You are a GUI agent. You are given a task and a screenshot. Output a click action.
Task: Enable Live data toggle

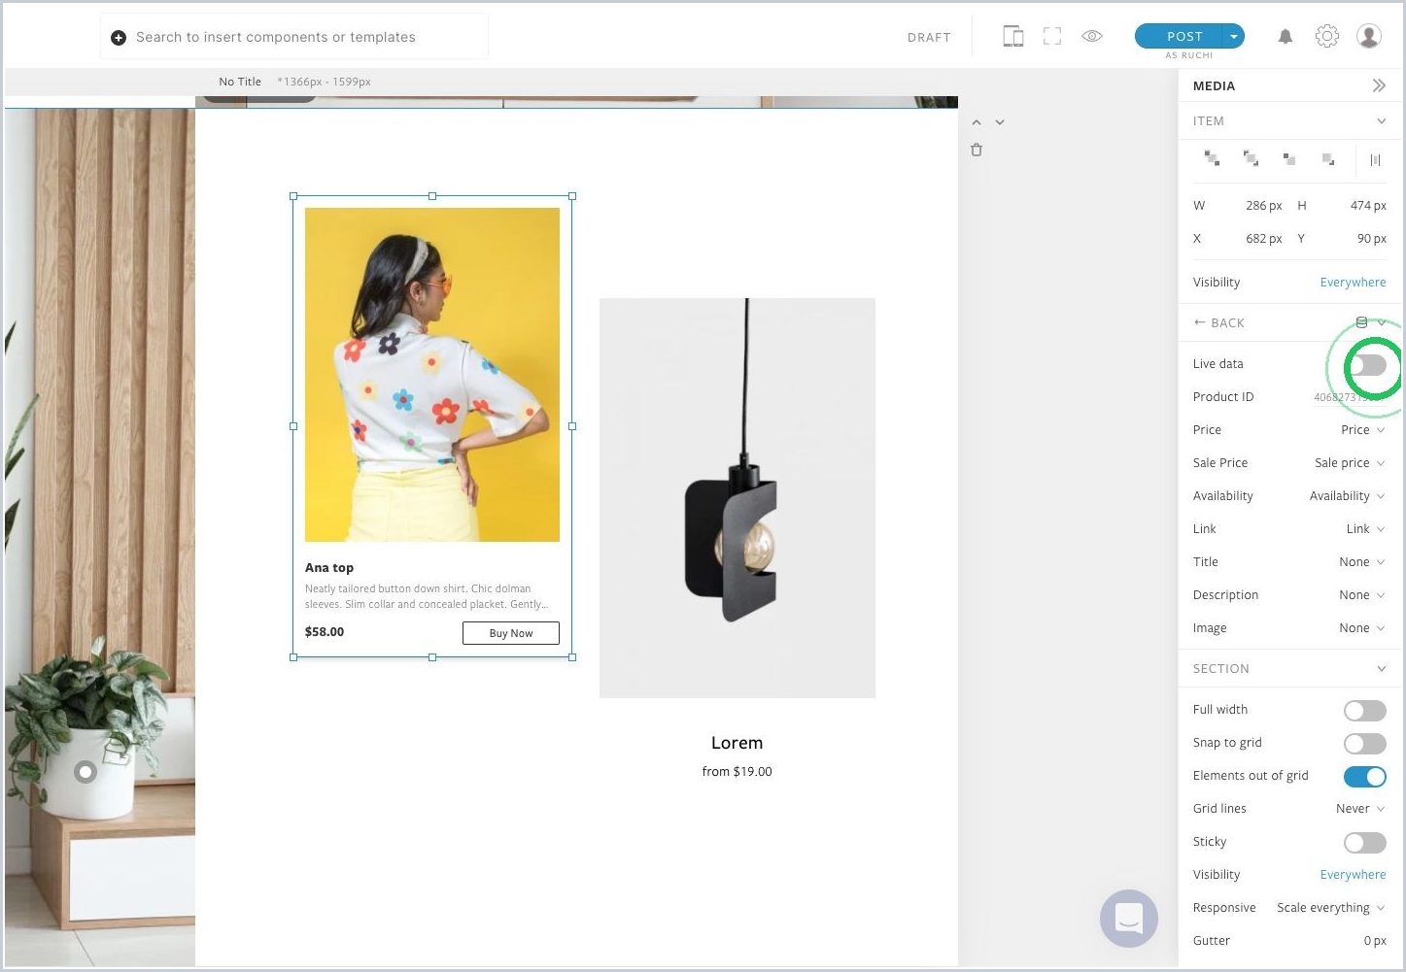pyautogui.click(x=1365, y=365)
